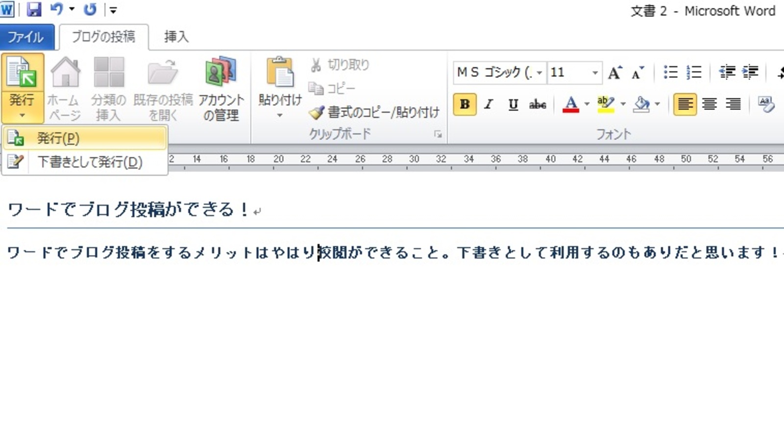Toggle align text left

pos(685,104)
